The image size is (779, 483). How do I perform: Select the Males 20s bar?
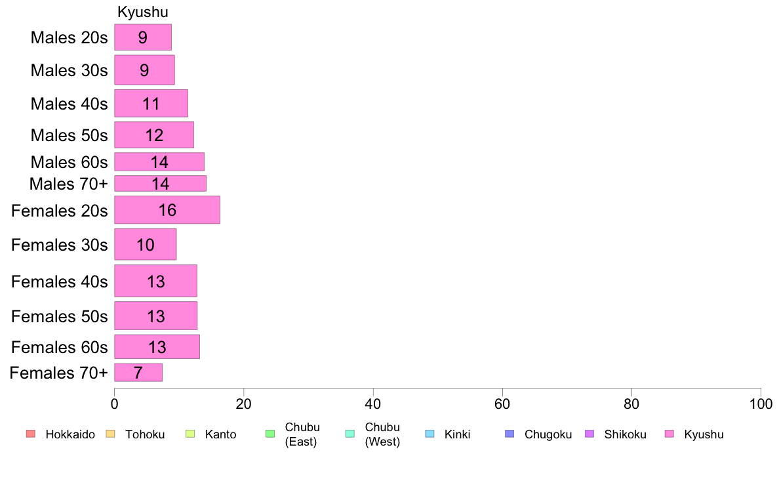[143, 37]
